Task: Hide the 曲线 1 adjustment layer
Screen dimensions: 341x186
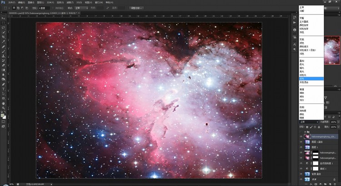Action: click(x=301, y=169)
